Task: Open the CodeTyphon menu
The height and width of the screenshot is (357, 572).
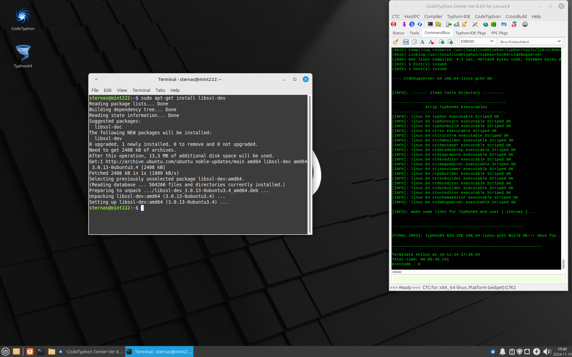Action: coord(488,16)
